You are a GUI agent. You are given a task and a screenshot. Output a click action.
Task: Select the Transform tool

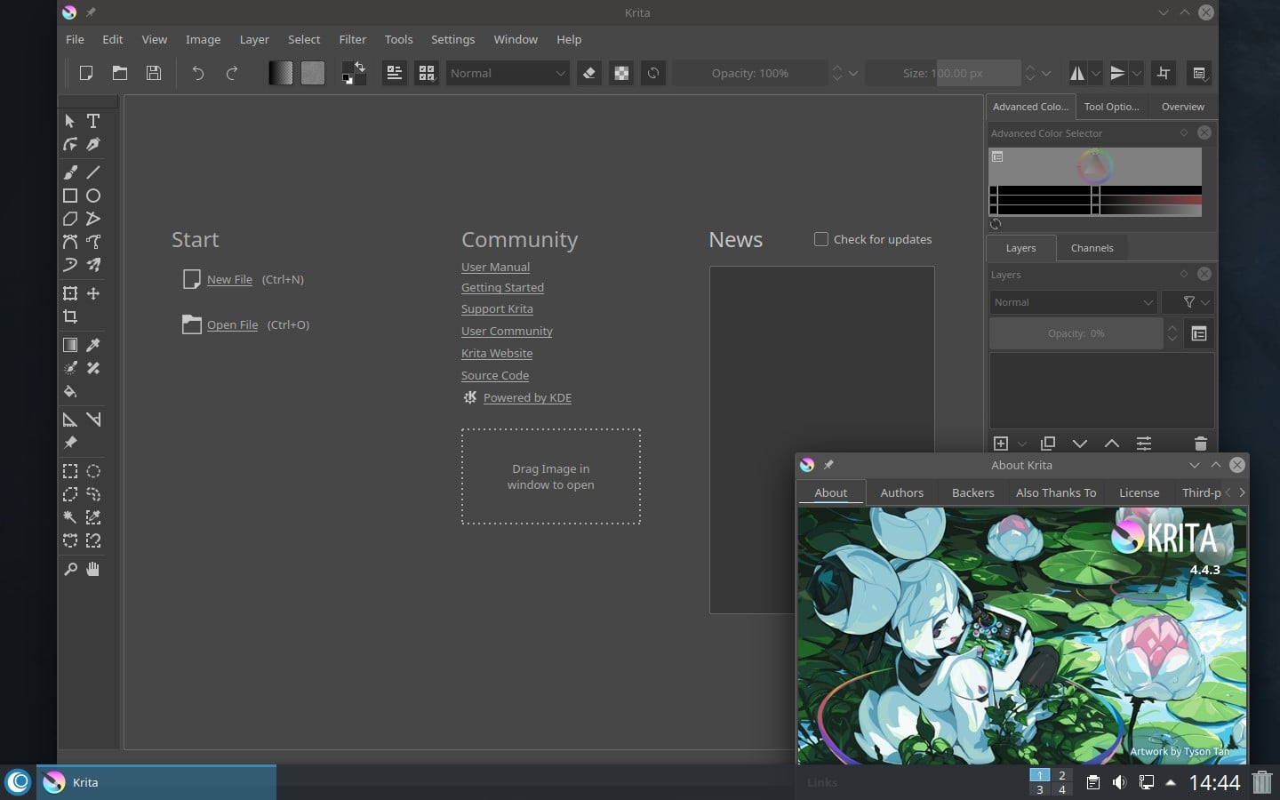(x=70, y=293)
